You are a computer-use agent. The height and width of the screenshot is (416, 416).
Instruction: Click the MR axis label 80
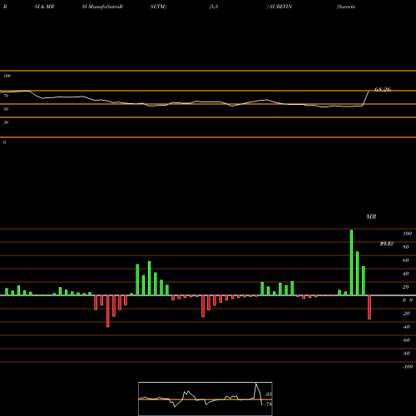point(406,247)
